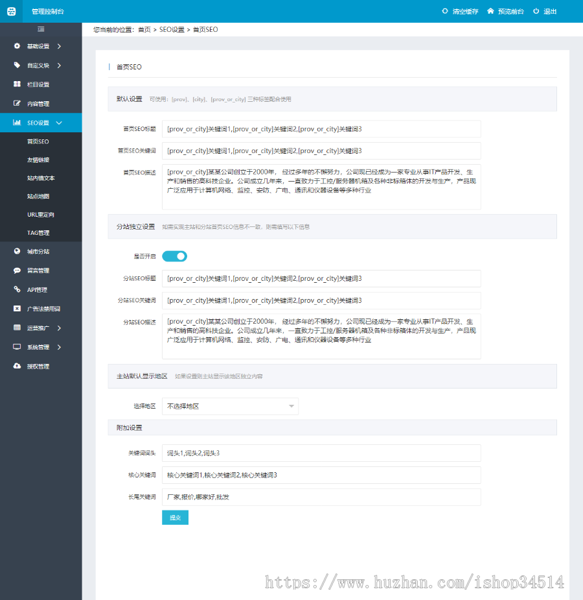Open the 选择地区 dropdown
The height and width of the screenshot is (600, 583).
(230, 406)
